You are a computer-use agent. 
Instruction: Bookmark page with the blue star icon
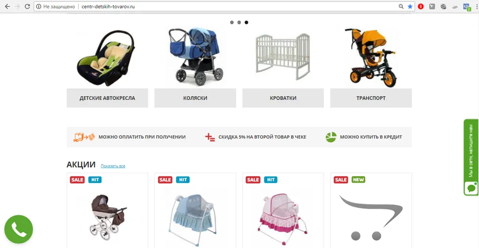410,7
